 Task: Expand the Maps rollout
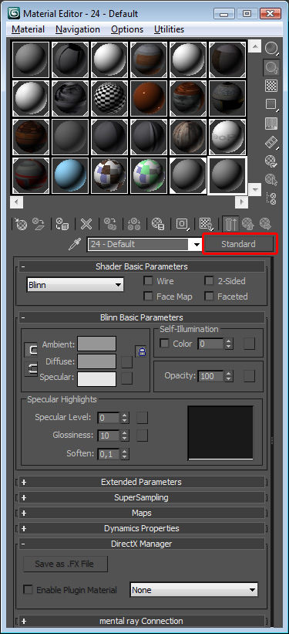tap(141, 513)
